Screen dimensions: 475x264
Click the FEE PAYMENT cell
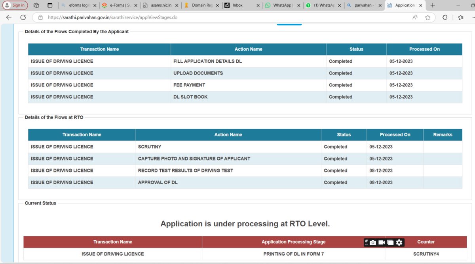[248, 85]
